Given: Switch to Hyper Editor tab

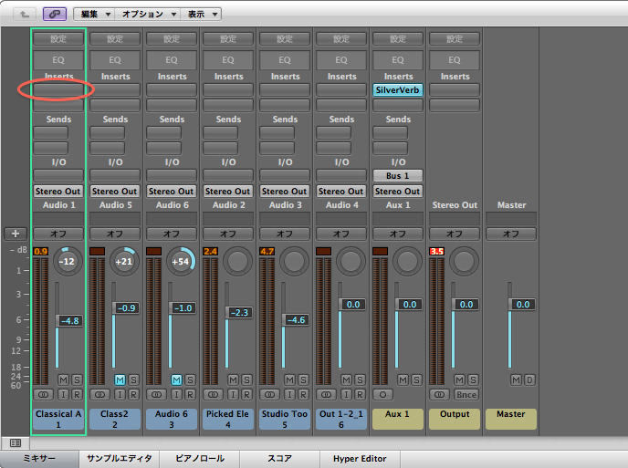Looking at the screenshot, I should point(360,459).
